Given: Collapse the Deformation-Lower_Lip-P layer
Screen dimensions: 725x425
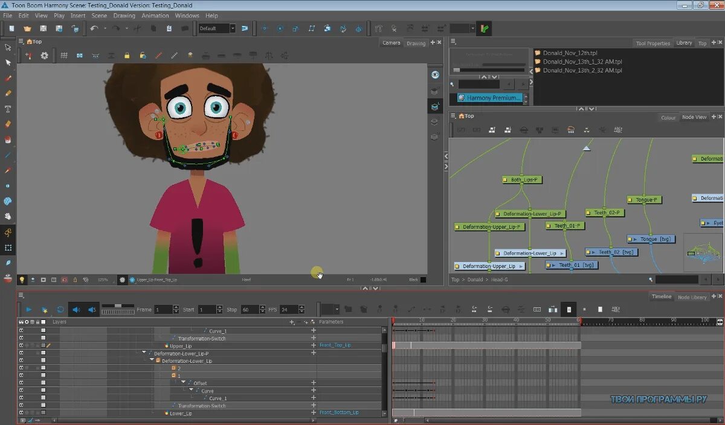Looking at the screenshot, I should [144, 353].
